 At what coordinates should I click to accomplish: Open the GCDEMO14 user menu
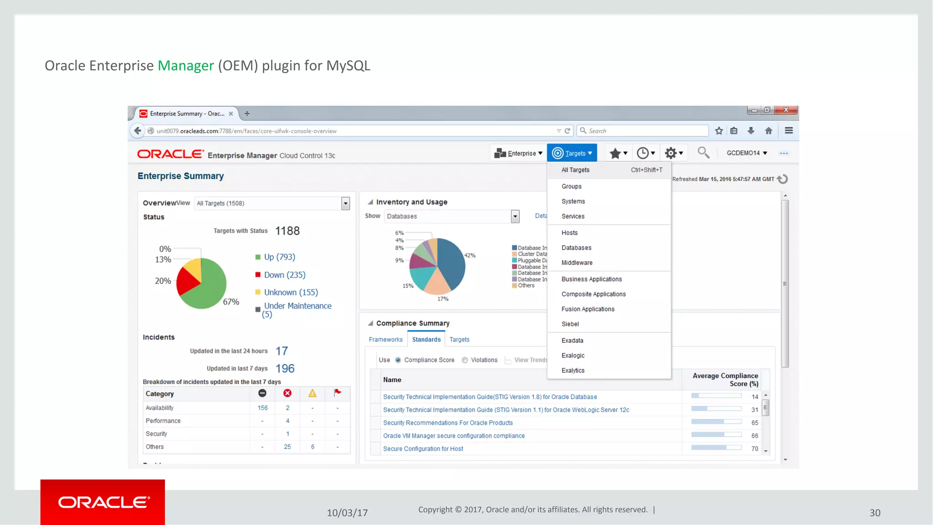747,153
